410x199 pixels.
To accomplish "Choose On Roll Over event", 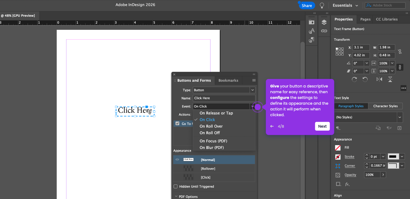I will [211, 126].
